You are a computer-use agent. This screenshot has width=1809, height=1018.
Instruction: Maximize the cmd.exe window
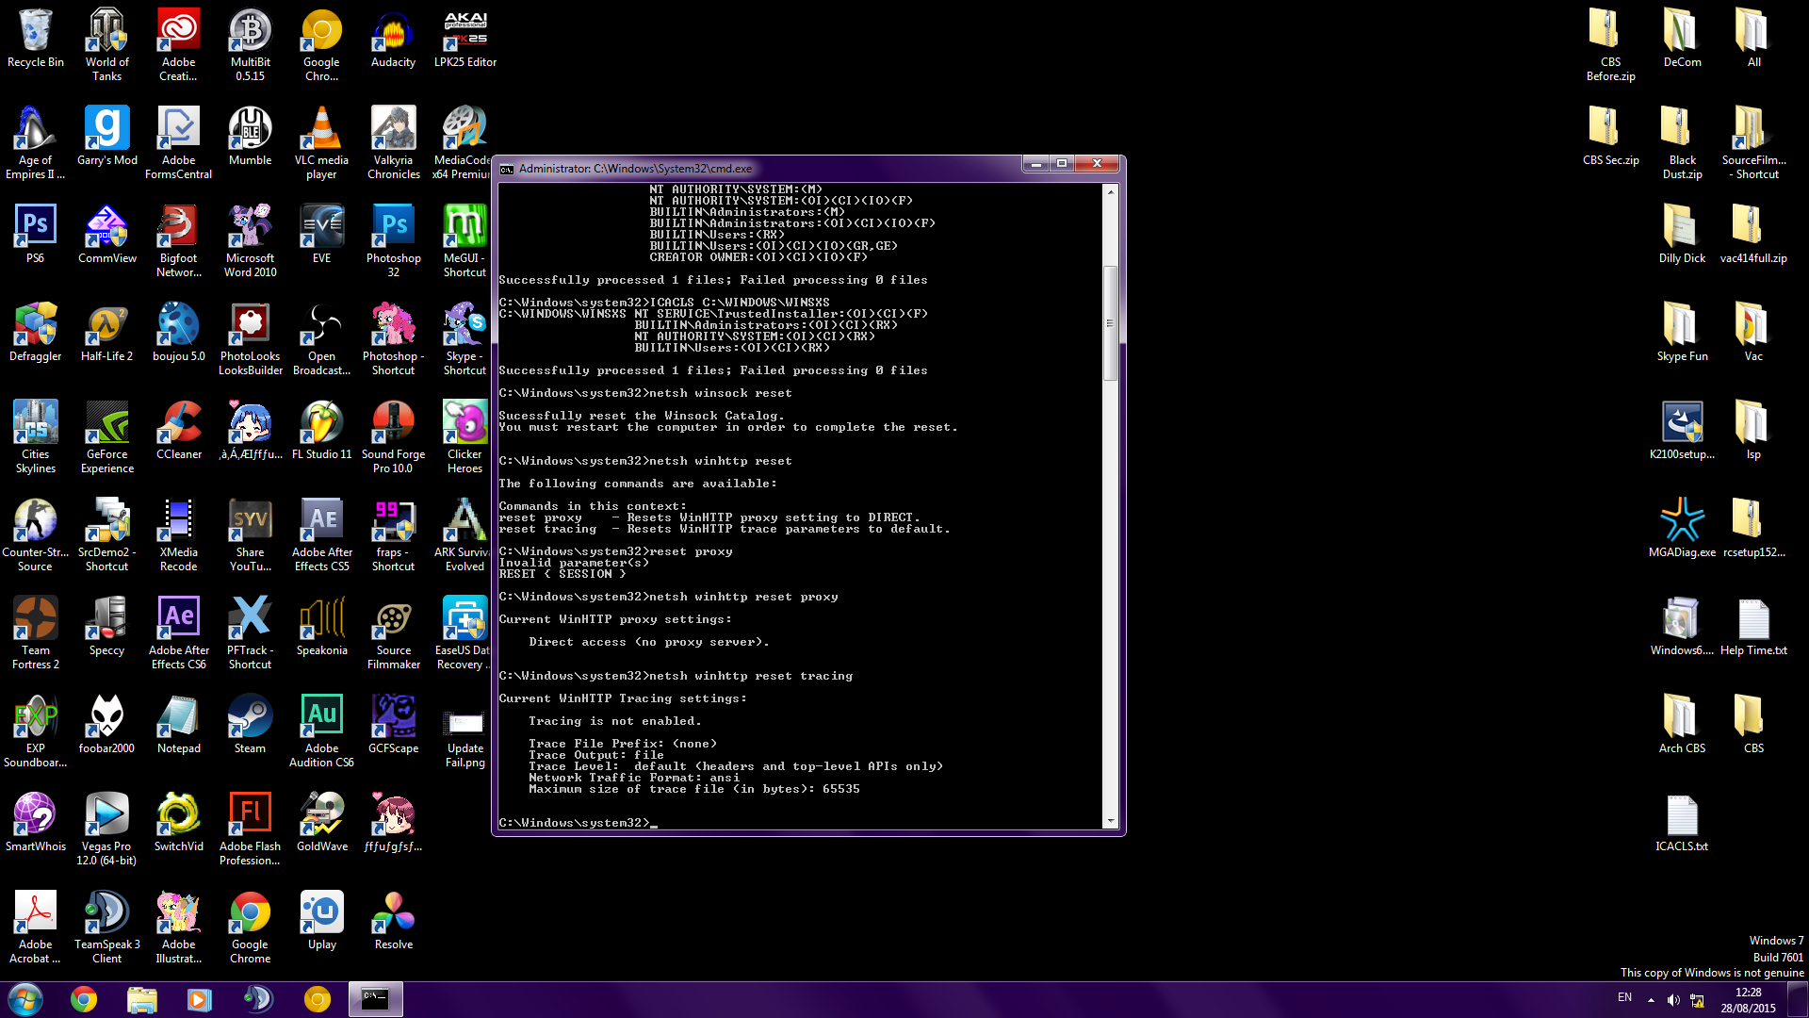click(1062, 164)
